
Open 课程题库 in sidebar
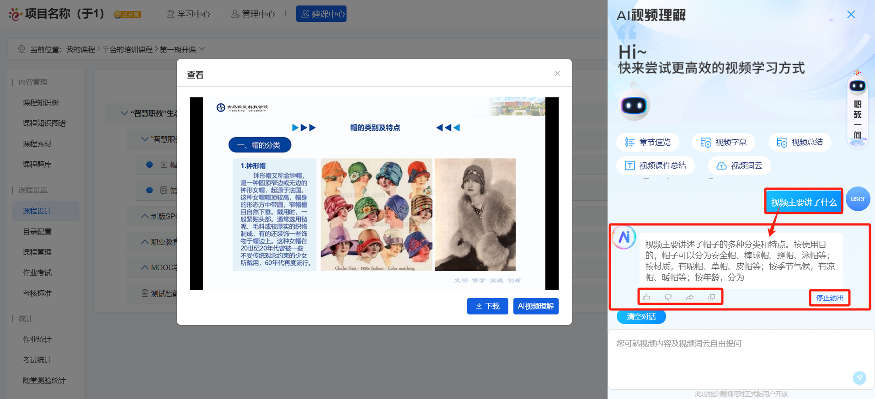pos(37,165)
